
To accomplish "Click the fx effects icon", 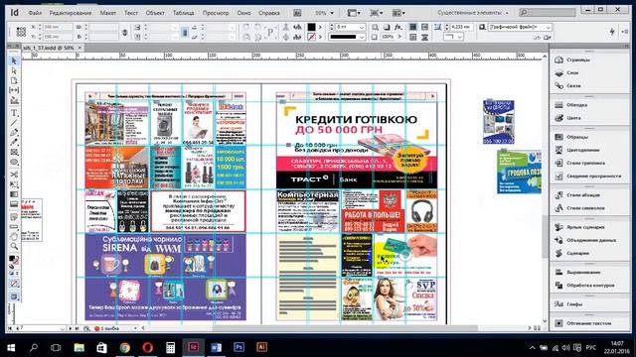I will [398, 27].
